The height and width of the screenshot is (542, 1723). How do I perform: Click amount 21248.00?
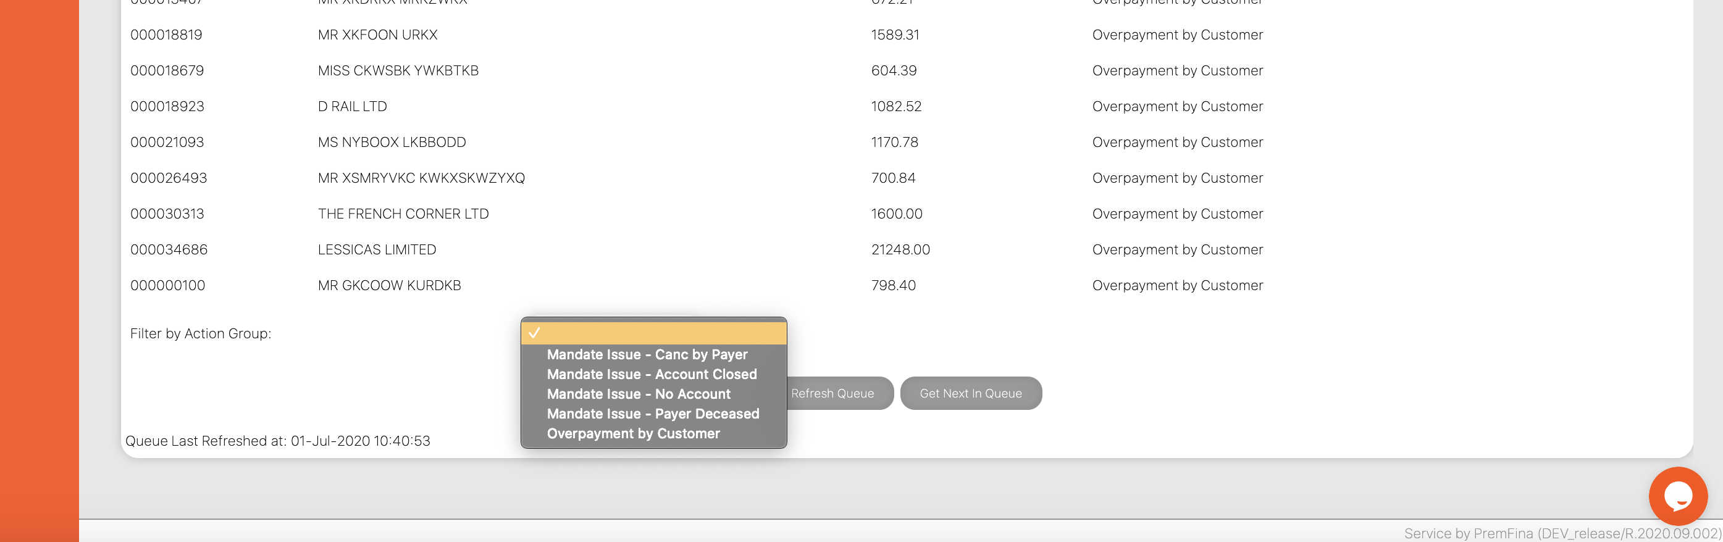coord(900,250)
